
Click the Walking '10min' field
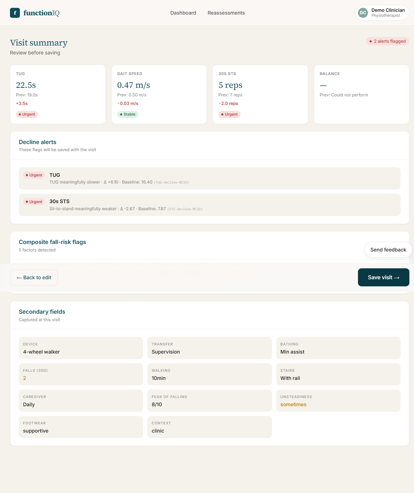pos(209,374)
